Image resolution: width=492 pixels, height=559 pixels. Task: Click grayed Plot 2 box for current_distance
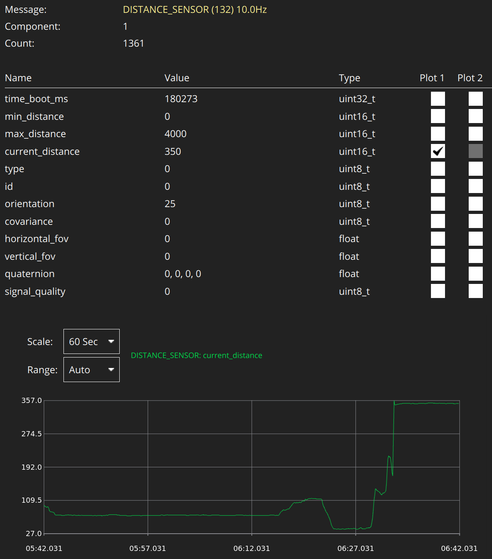[x=476, y=151]
